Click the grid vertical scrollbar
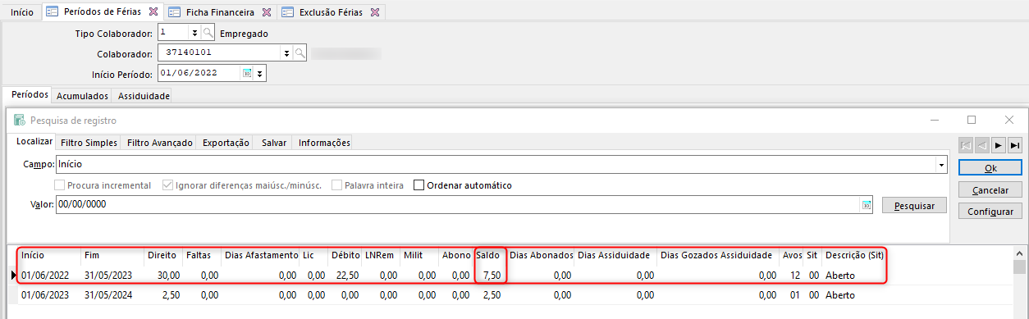The height and width of the screenshot is (319, 1029). click(1020, 283)
